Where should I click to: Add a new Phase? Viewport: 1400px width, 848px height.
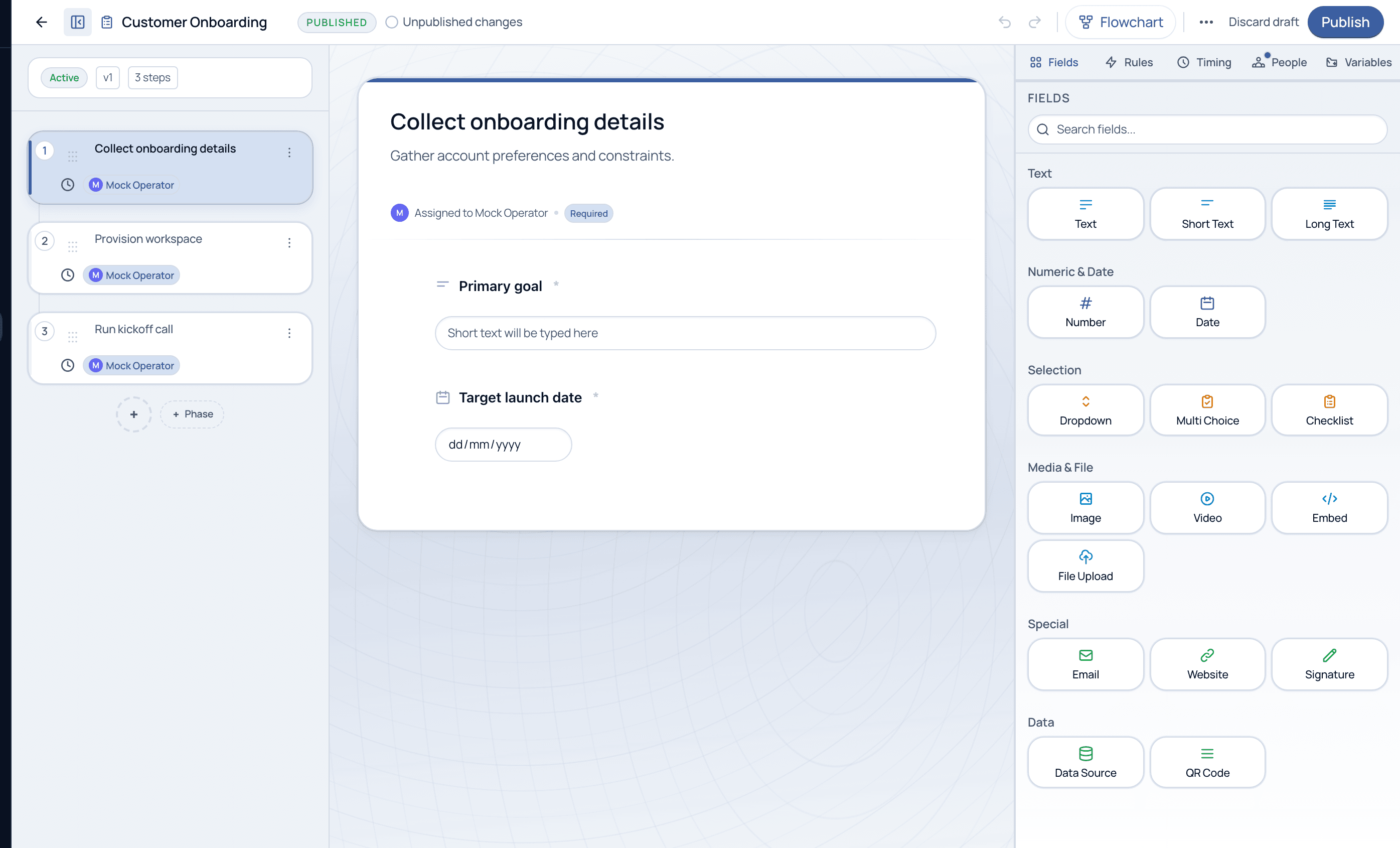[192, 414]
